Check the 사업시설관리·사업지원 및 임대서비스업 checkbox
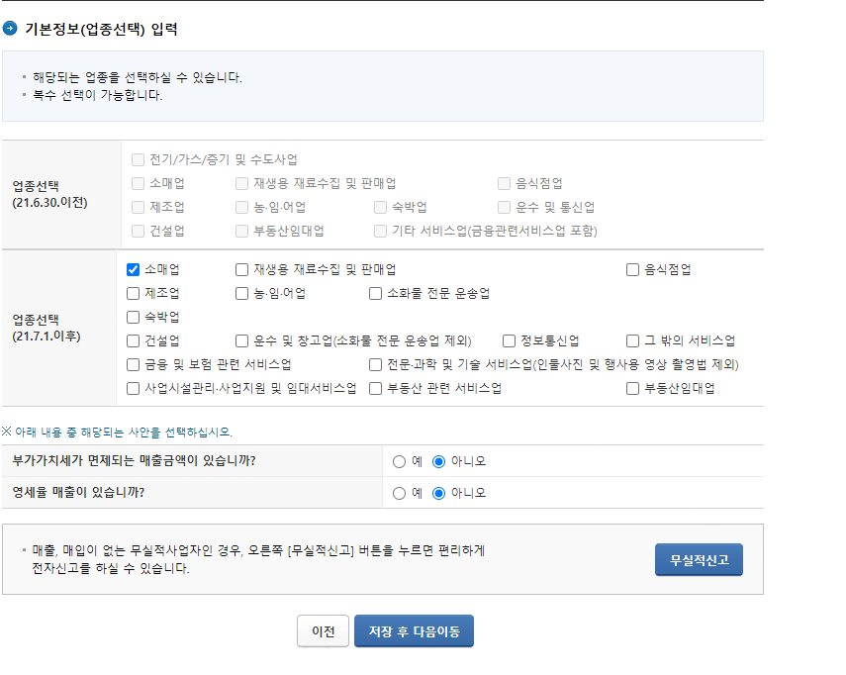The width and height of the screenshot is (846, 675). coord(134,388)
